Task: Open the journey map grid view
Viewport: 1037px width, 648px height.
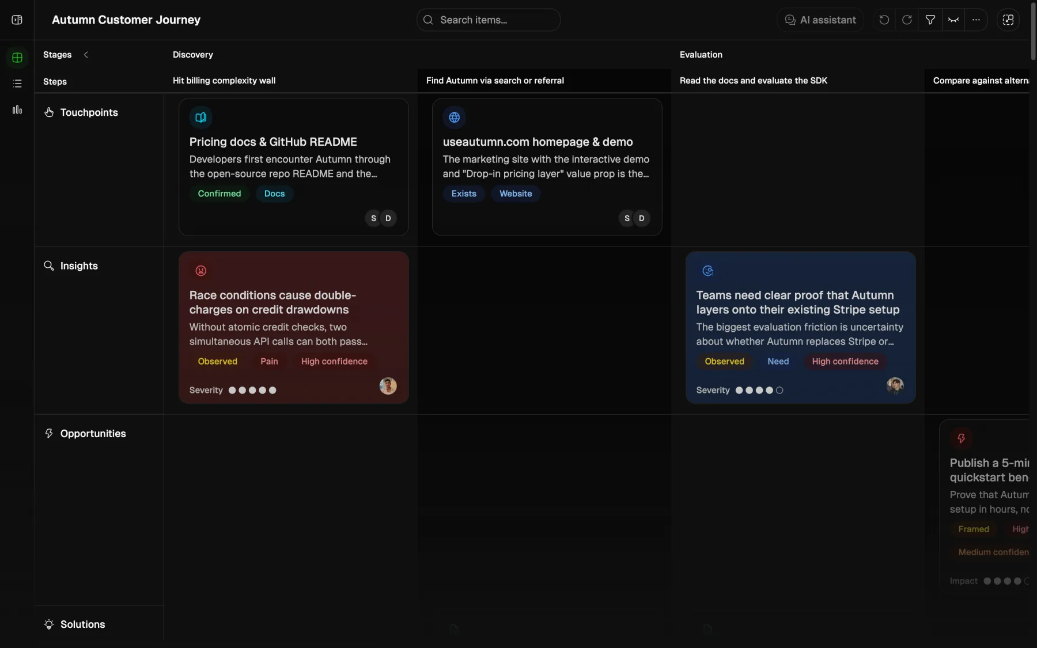Action: tap(17, 58)
